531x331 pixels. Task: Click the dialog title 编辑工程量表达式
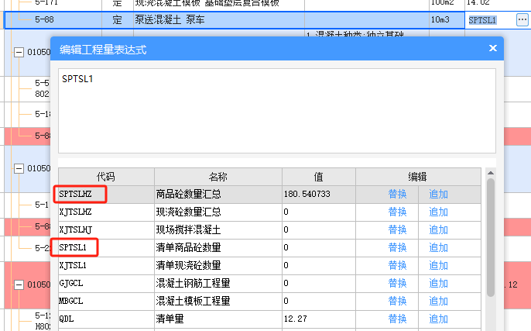coord(103,50)
